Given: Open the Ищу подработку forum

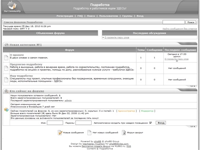Looking at the screenshot, I should (21, 76).
